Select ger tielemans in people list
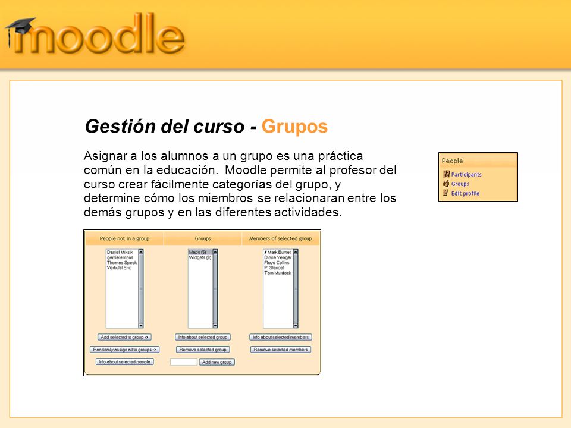571x428 pixels. [x=120, y=257]
